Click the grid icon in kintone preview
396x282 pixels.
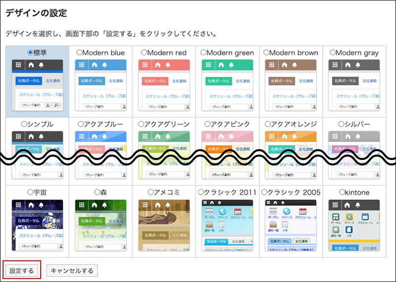335,205
